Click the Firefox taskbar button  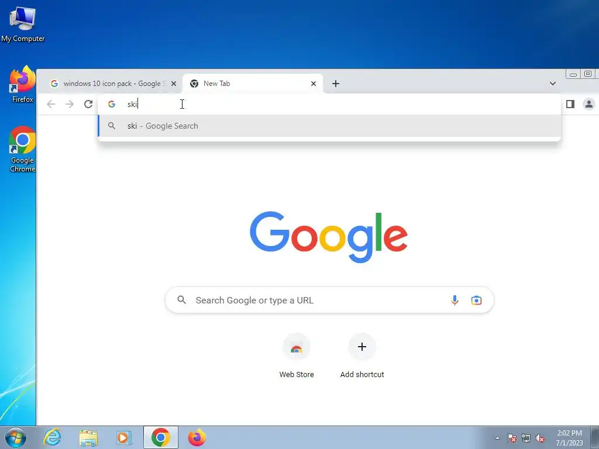click(x=197, y=437)
